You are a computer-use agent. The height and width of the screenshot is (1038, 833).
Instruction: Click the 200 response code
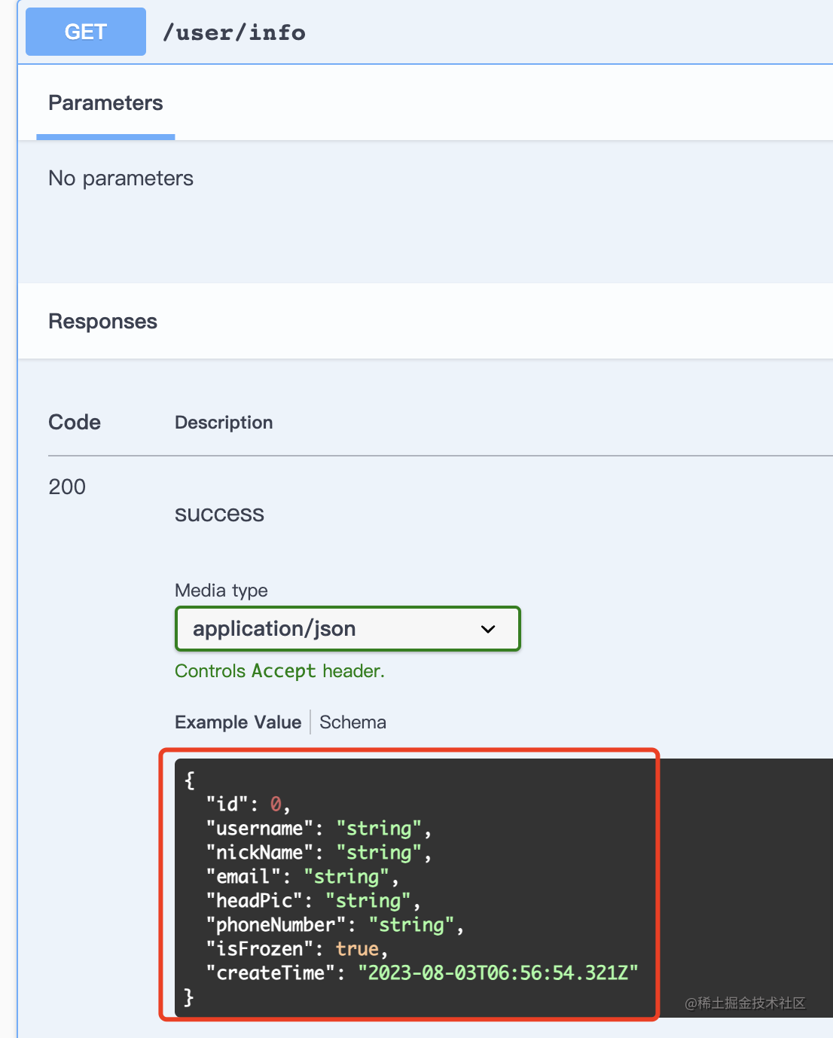[x=67, y=487]
